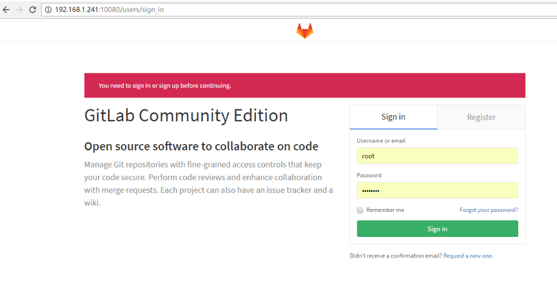Click the GitLab fox logo
The height and width of the screenshot is (303, 557).
[305, 31]
